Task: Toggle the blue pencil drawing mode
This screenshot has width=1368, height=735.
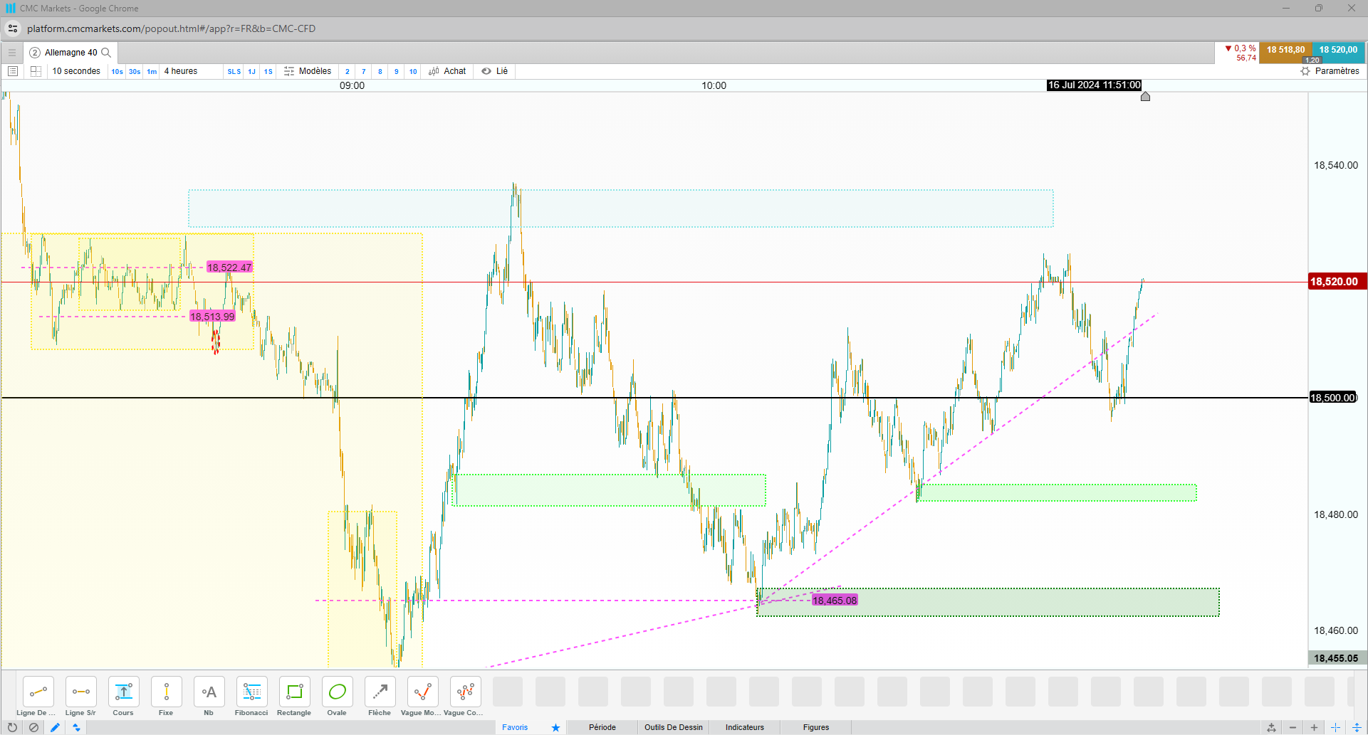Action: click(x=55, y=727)
